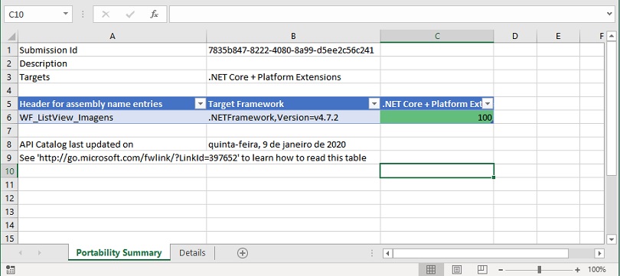Click the Submission Id cell
620x276 pixels.
tap(113, 50)
